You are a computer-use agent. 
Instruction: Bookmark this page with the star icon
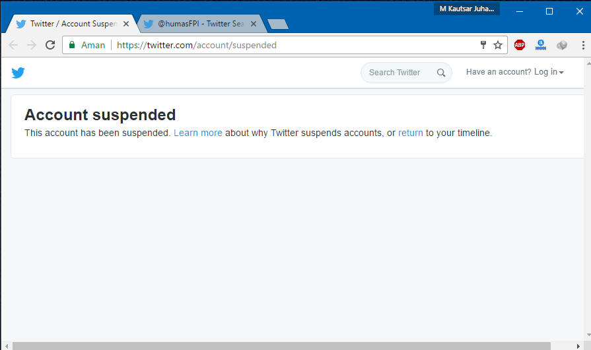(498, 45)
